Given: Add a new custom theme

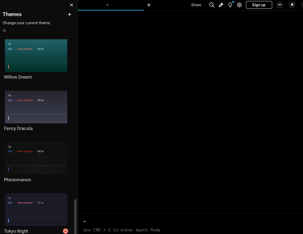Looking at the screenshot, I should 70,14.
